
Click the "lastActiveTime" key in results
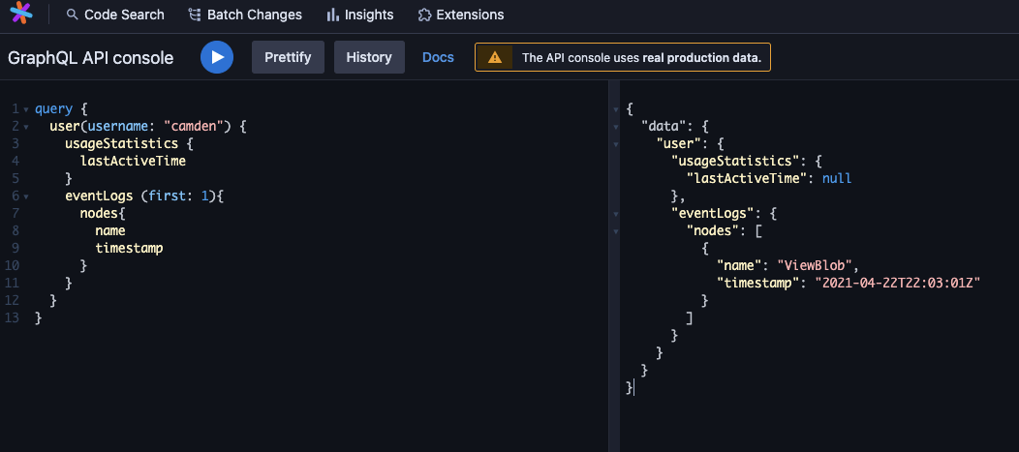coord(746,178)
